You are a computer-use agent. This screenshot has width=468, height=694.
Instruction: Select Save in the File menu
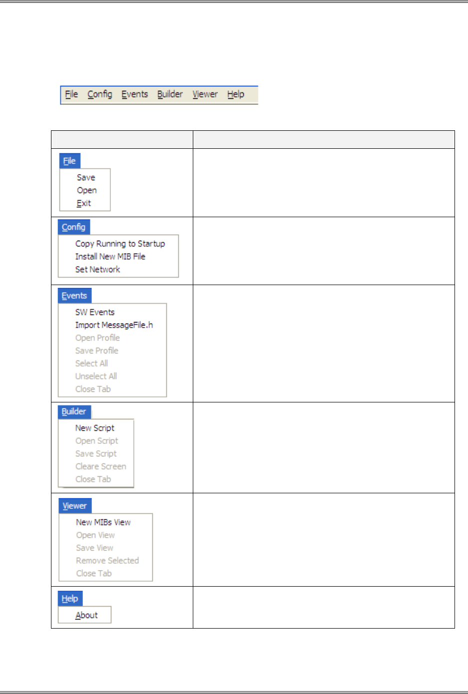86,178
